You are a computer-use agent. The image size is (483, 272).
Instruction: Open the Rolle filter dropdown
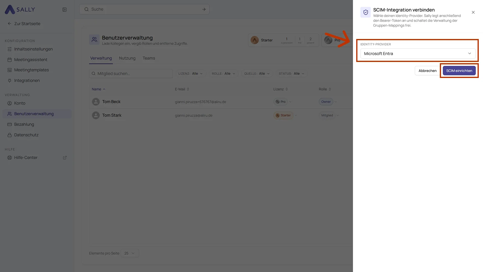coord(224,73)
